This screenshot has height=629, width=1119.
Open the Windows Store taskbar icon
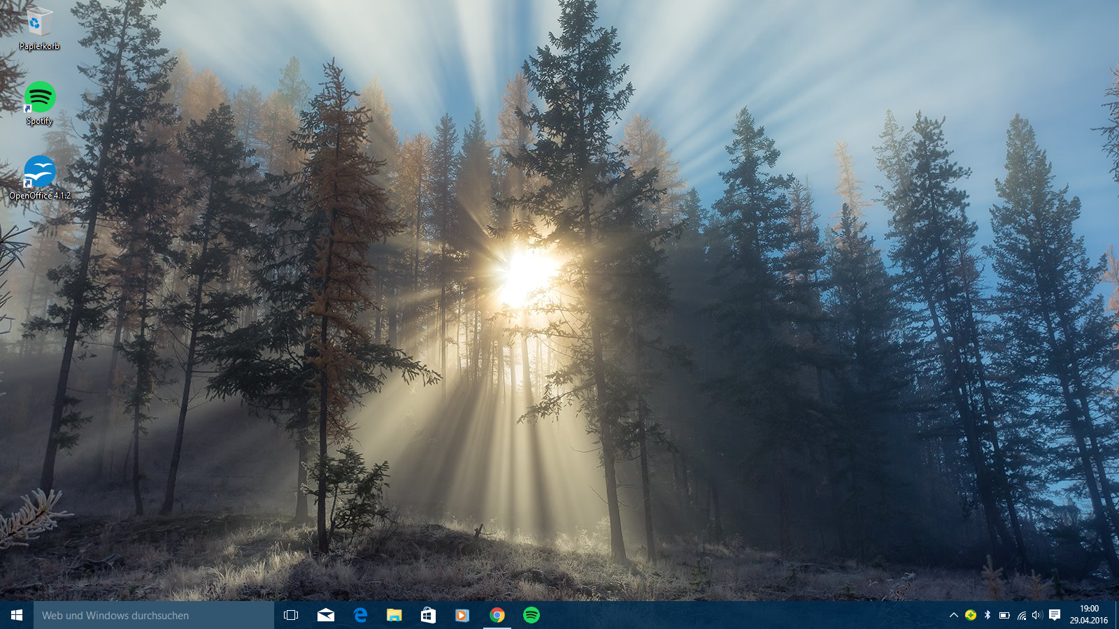tap(428, 615)
